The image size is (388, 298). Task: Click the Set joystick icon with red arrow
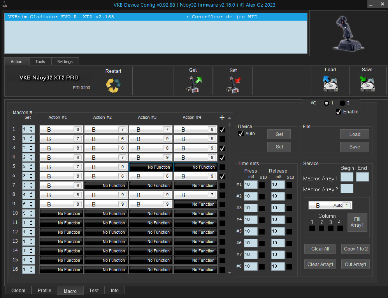(x=234, y=85)
